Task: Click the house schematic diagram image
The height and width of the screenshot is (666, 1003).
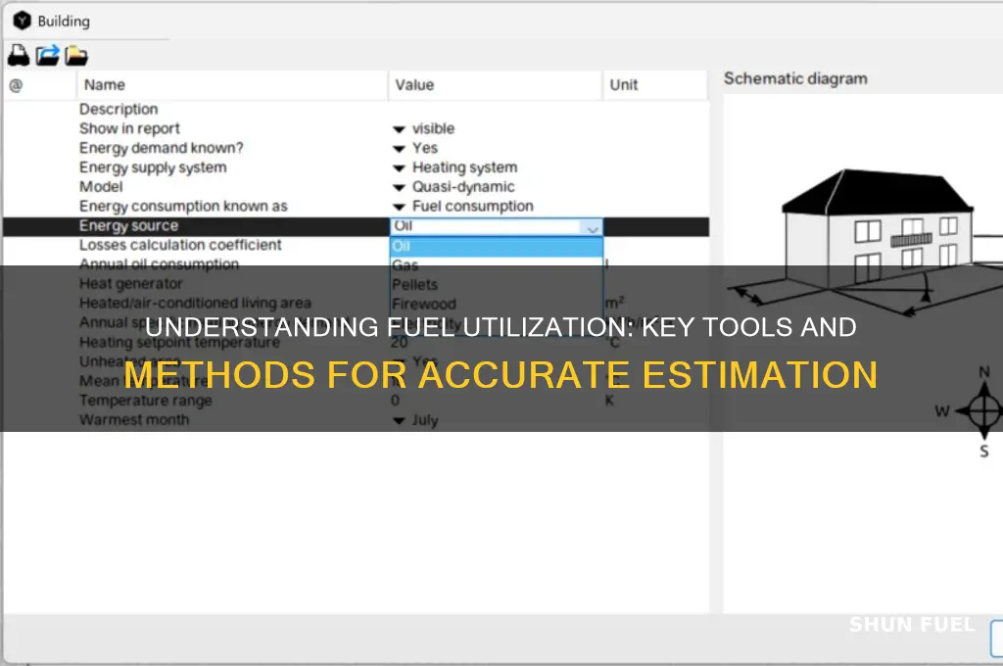Action: 865,243
